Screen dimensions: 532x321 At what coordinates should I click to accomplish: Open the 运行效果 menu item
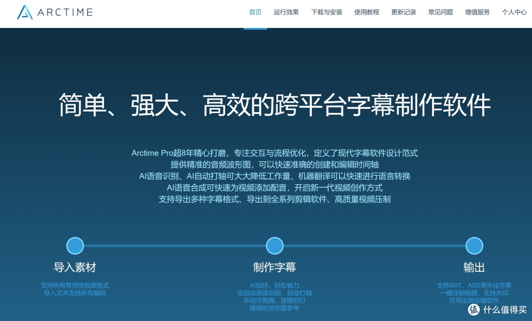286,12
